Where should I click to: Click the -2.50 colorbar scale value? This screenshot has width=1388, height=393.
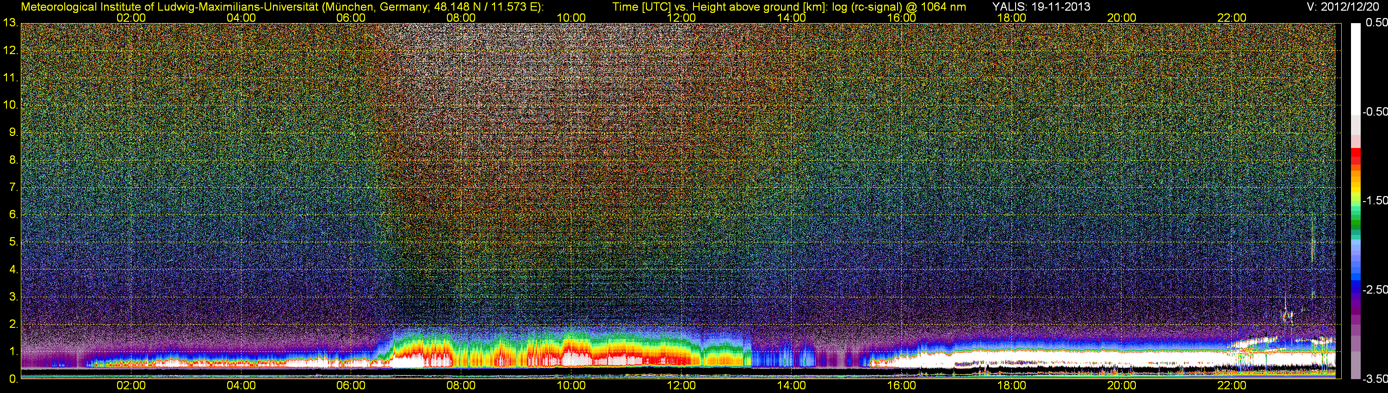(1375, 289)
